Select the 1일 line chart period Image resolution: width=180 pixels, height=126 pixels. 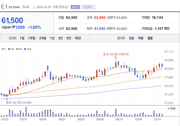22,38
